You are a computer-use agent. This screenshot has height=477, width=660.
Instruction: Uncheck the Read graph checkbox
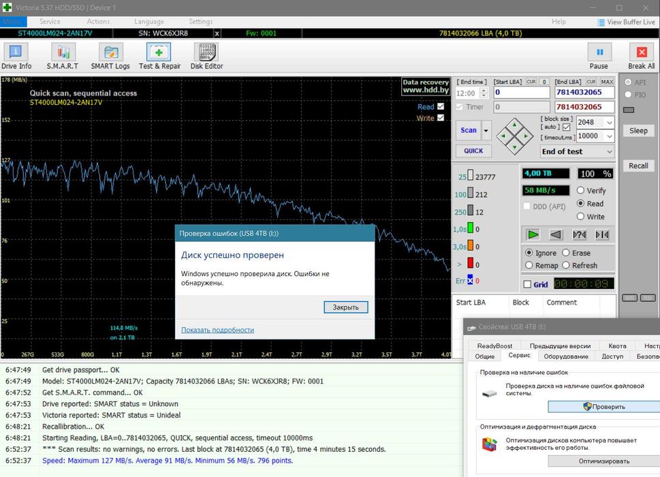pyautogui.click(x=441, y=107)
